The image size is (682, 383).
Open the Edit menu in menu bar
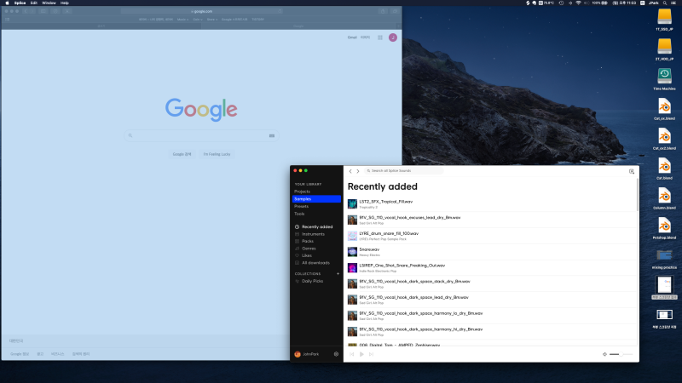tap(33, 3)
